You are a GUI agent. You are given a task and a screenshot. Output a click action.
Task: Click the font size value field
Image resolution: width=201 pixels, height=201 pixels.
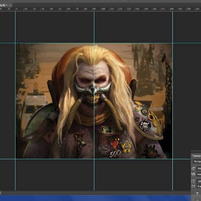coord(199,169)
